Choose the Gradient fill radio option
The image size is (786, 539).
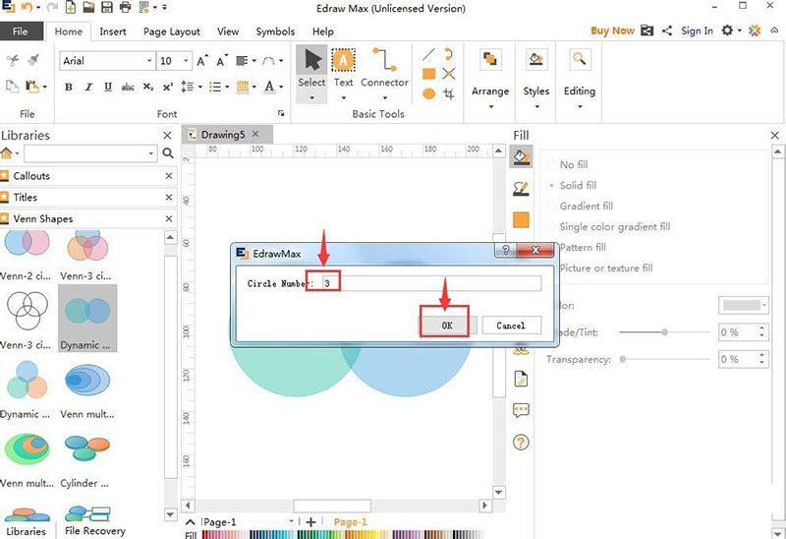click(554, 207)
